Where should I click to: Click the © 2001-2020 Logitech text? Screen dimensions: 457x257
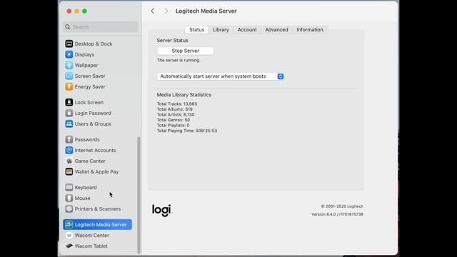tap(342, 206)
